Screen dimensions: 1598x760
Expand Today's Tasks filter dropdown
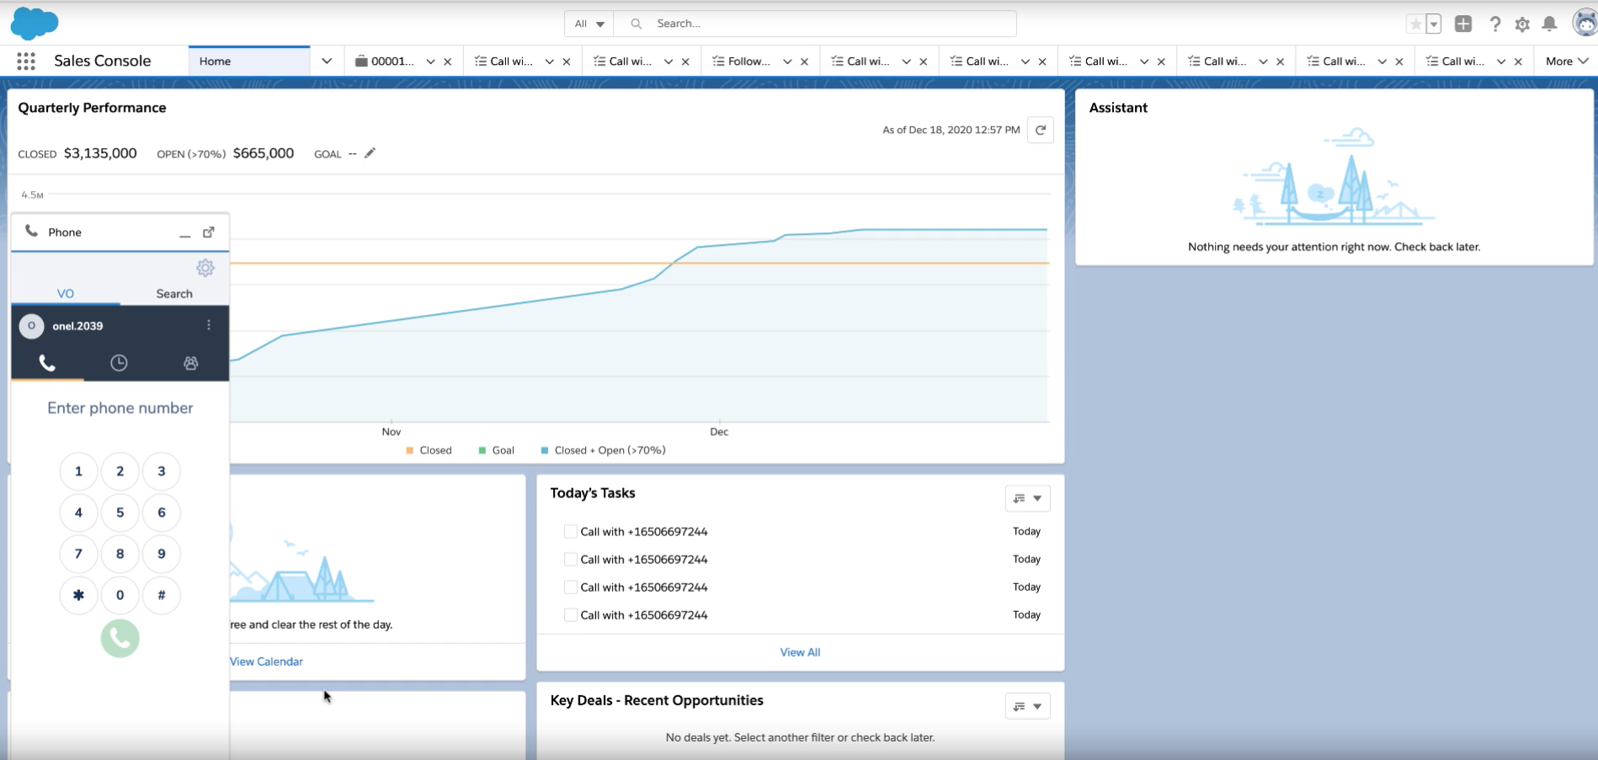click(1028, 498)
